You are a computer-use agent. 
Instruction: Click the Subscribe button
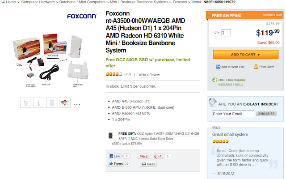(266, 114)
